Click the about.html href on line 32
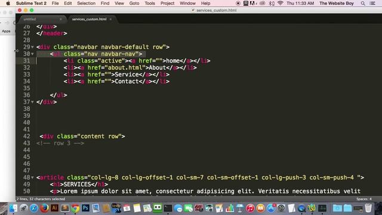This screenshot has width=382, height=215. 125,67
